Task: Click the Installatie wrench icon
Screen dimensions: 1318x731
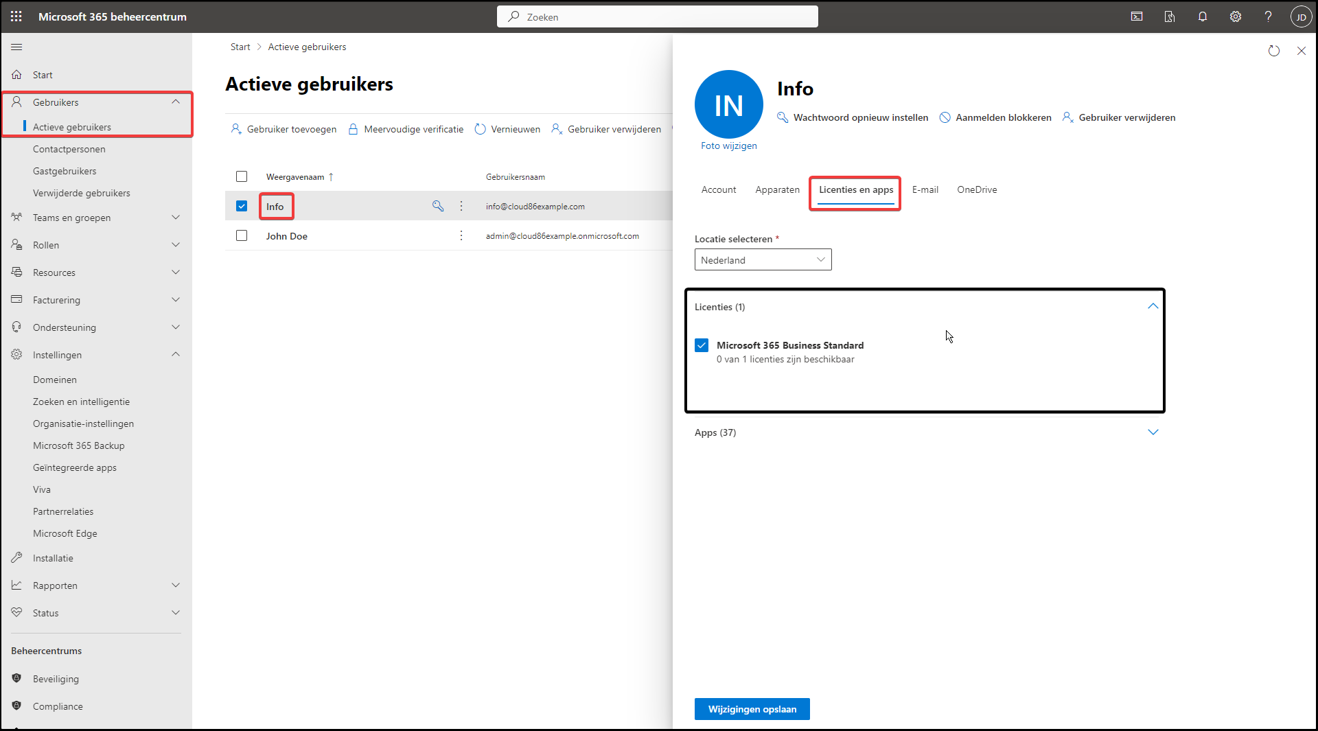Action: click(x=16, y=558)
